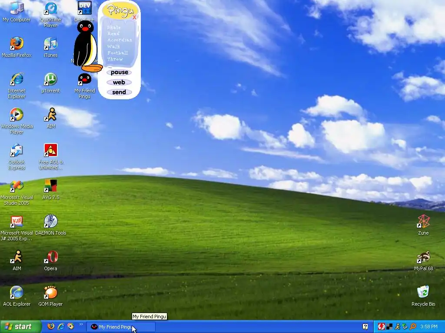Viewport: 445px width, 333px height.
Task: Select the Zune desktop shortcut
Action: (x=423, y=225)
